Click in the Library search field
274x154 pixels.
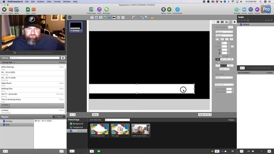pyautogui.click(x=35, y=58)
